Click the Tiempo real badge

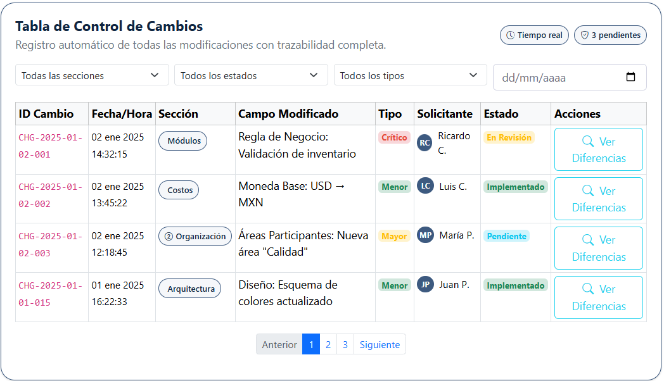tap(534, 35)
